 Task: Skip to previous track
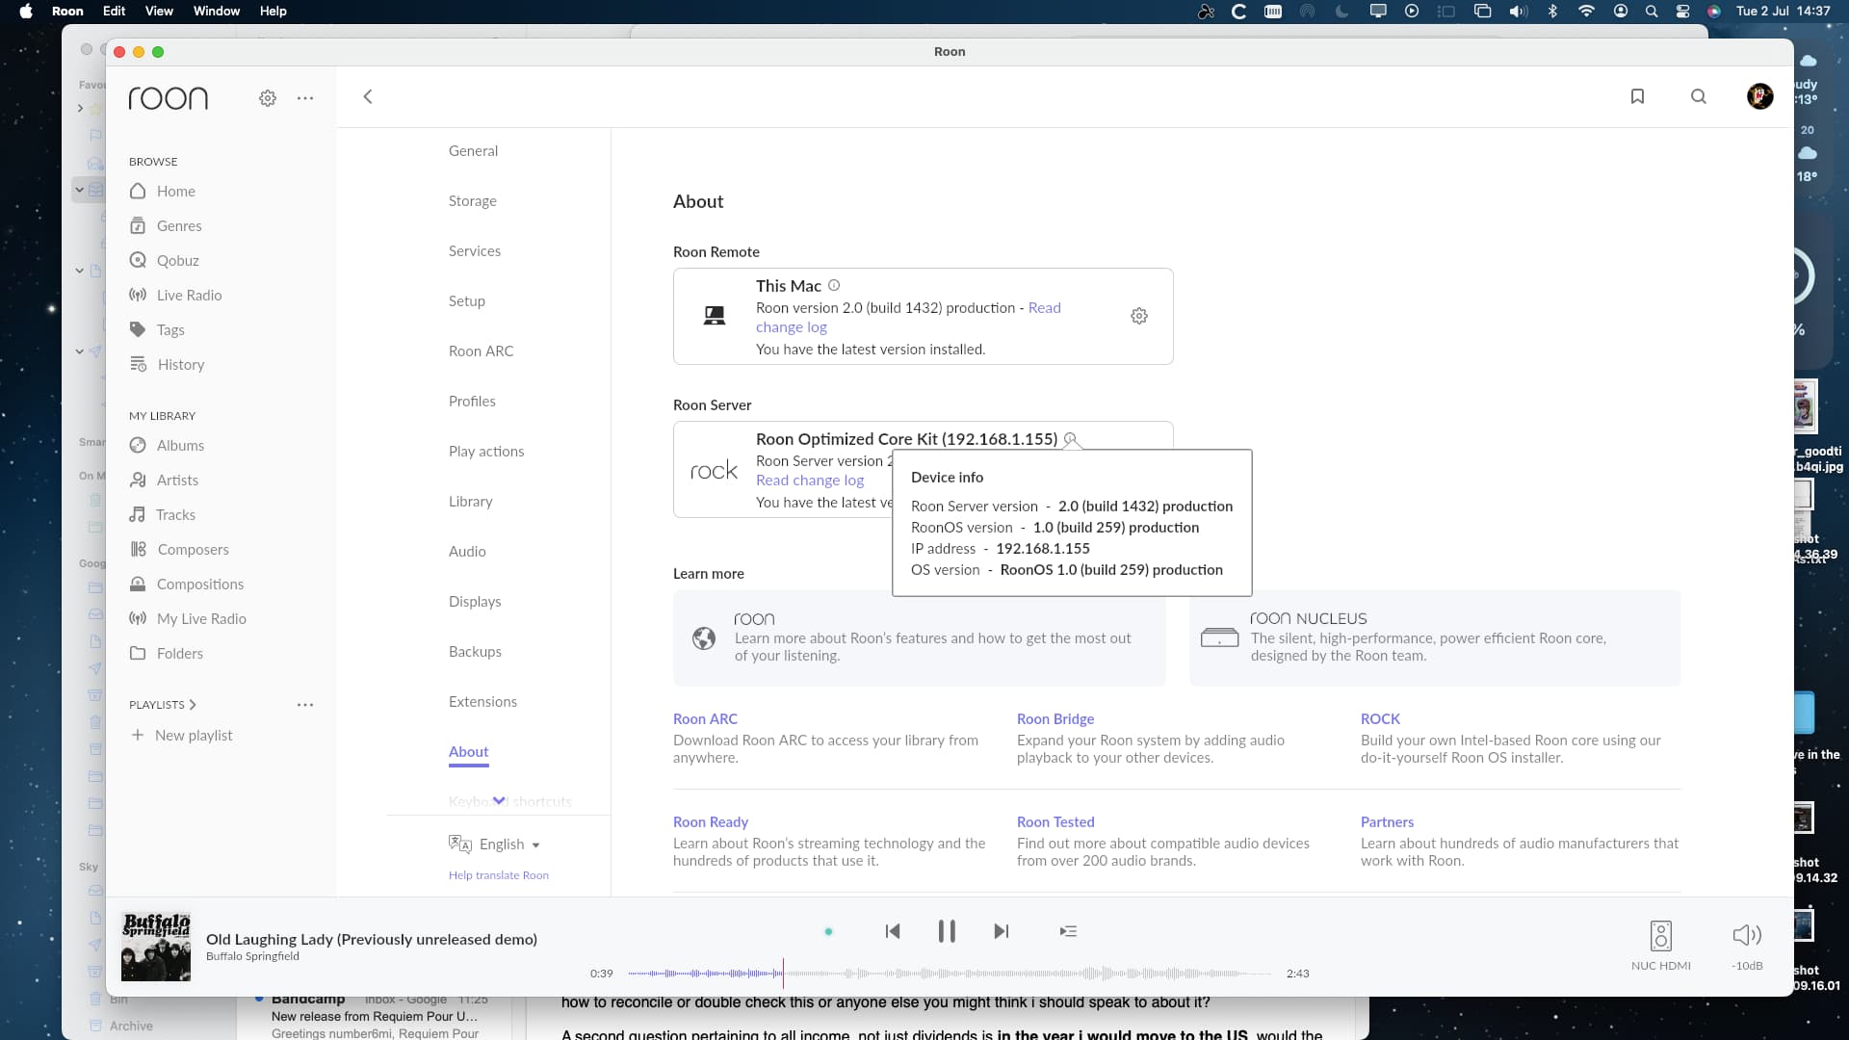pyautogui.click(x=893, y=931)
